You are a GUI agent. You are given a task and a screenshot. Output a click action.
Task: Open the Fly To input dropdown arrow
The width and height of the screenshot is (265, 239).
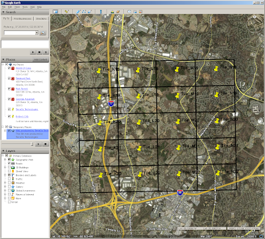point(36,33)
